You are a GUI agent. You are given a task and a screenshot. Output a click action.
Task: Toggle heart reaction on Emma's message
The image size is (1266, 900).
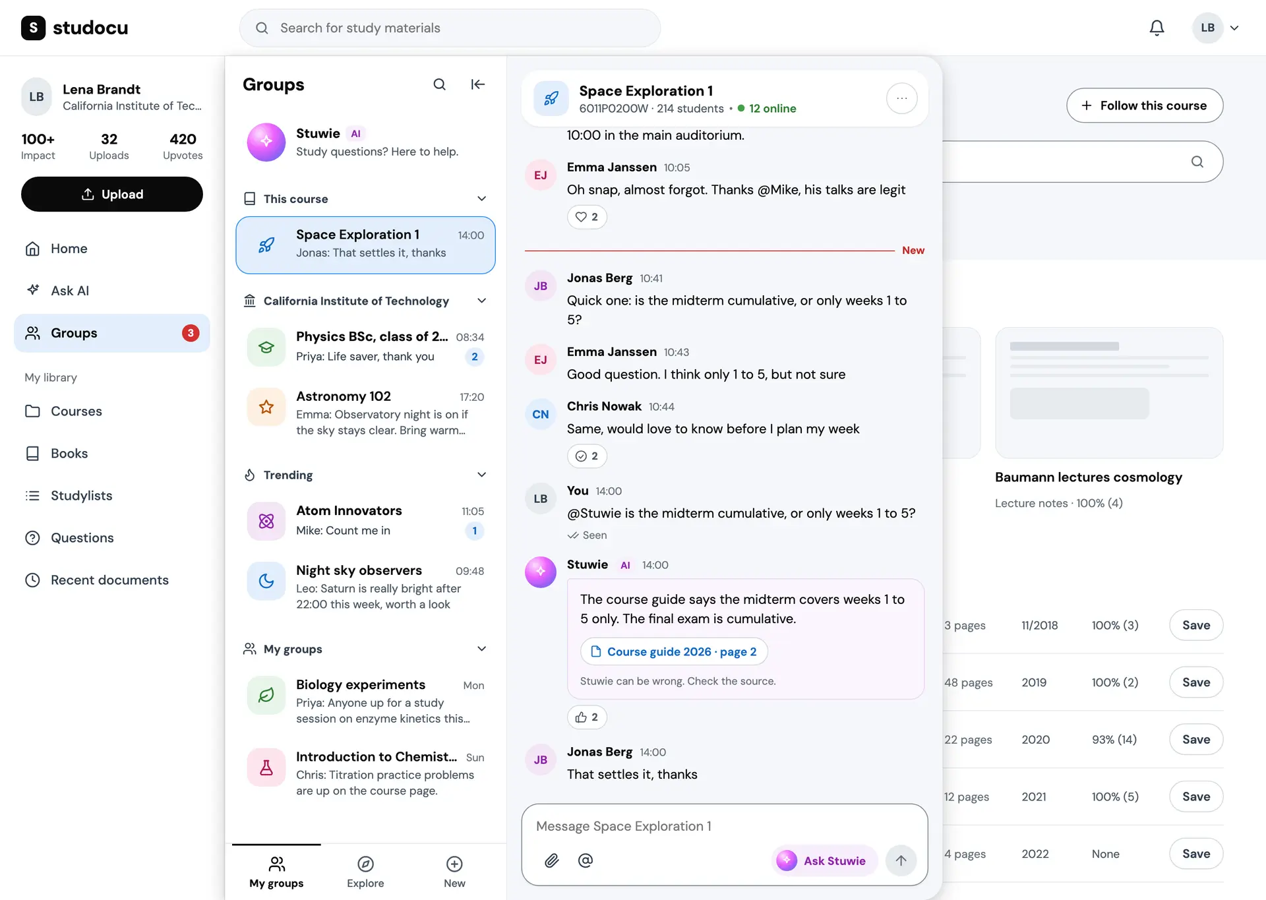[587, 217]
